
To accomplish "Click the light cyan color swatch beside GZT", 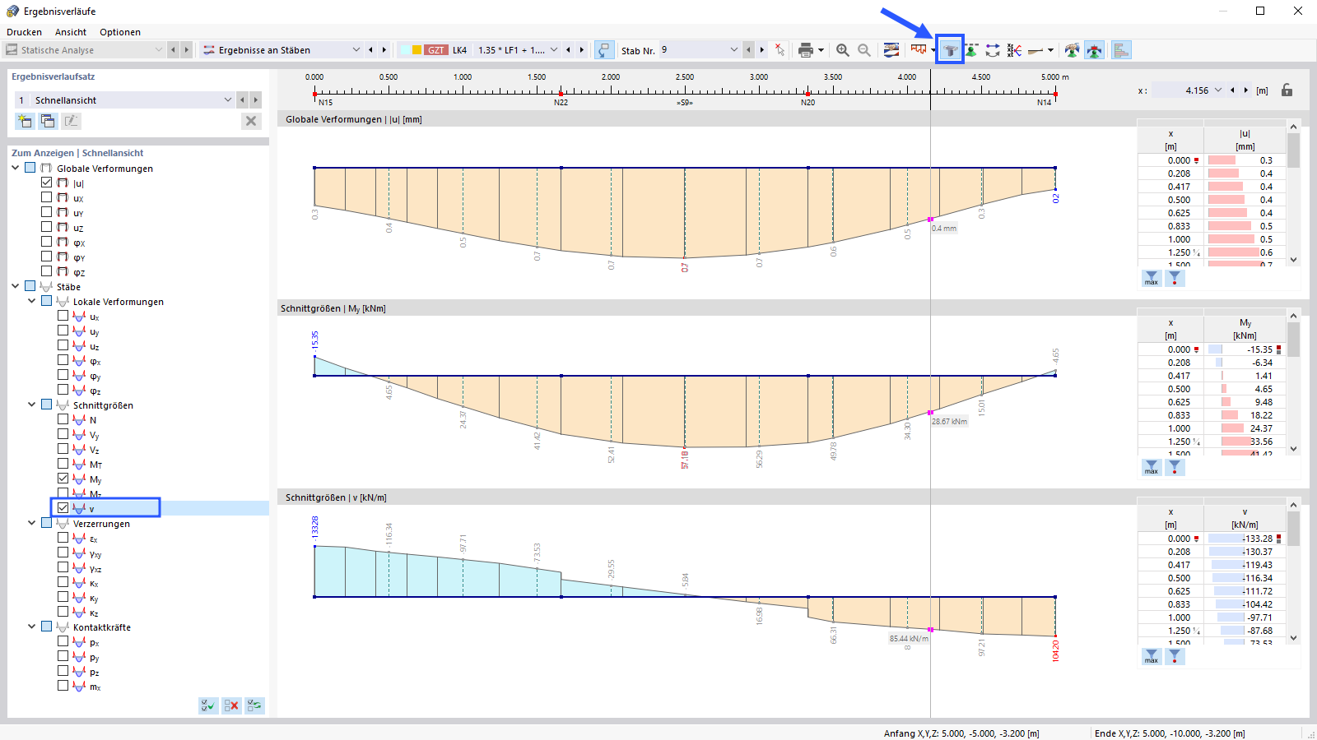I will [x=405, y=50].
